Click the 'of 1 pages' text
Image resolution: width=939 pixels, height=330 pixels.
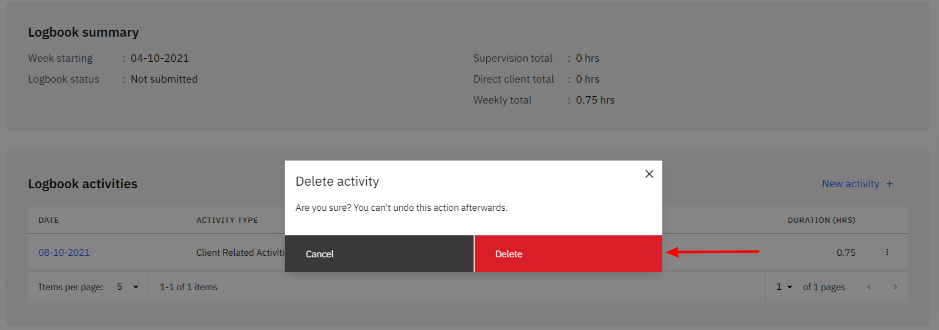pos(824,287)
